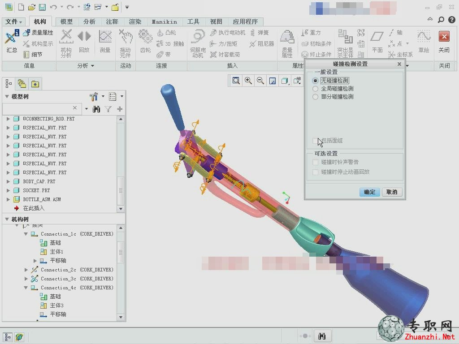Insert 力/扭矩 force torque

pos(224,43)
